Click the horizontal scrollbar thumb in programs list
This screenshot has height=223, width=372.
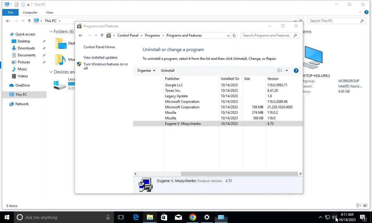[x=239, y=174]
